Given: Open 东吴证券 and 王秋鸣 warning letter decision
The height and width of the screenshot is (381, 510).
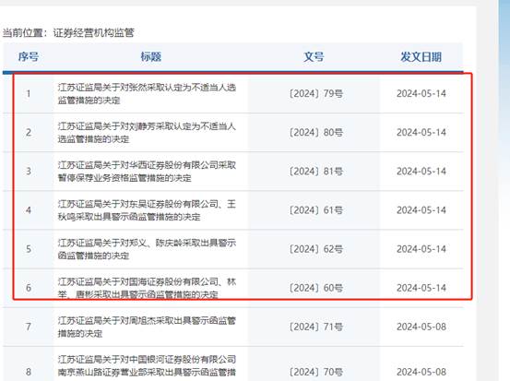Looking at the screenshot, I should tap(147, 210).
